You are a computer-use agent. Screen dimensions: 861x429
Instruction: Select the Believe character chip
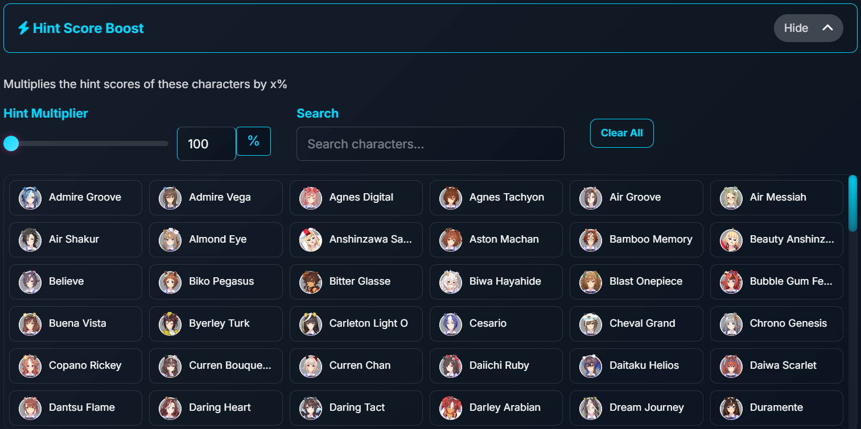point(76,282)
